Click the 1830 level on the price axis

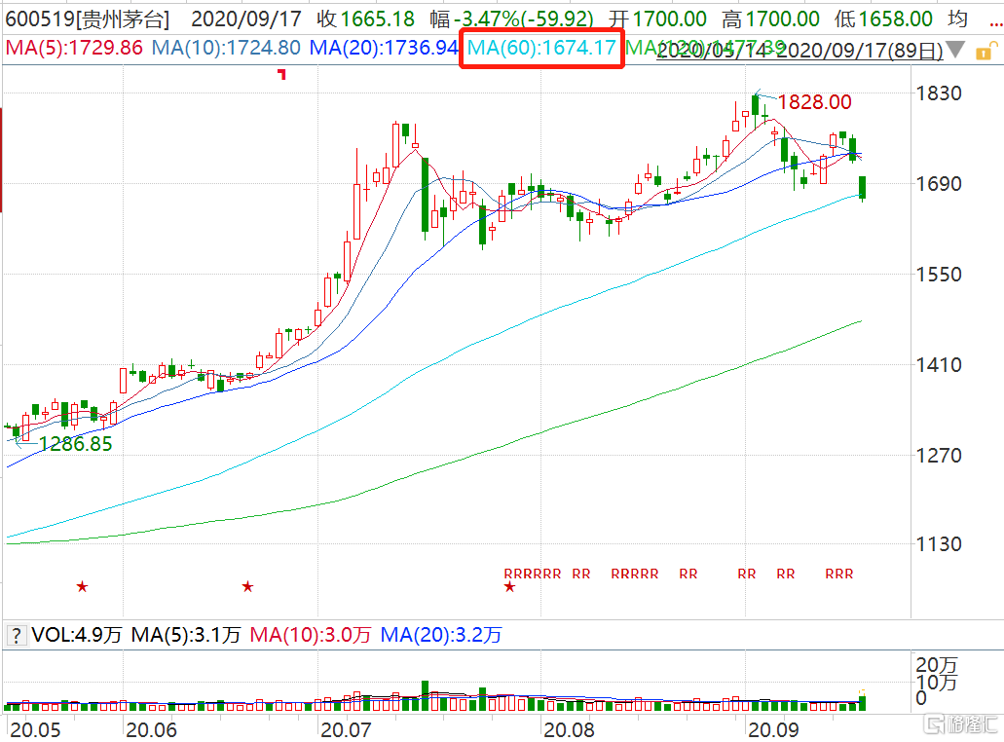point(939,93)
